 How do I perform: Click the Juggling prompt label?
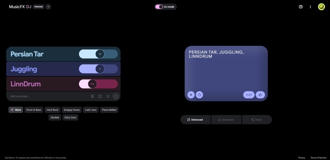tap(24, 69)
